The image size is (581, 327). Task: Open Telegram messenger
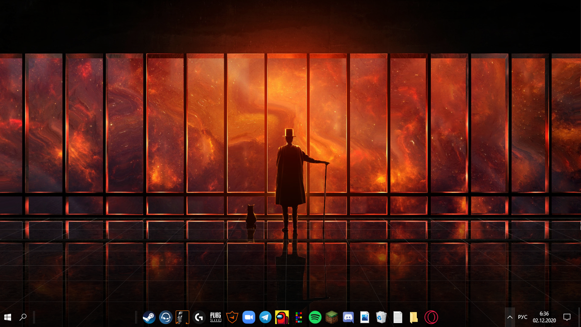point(265,317)
